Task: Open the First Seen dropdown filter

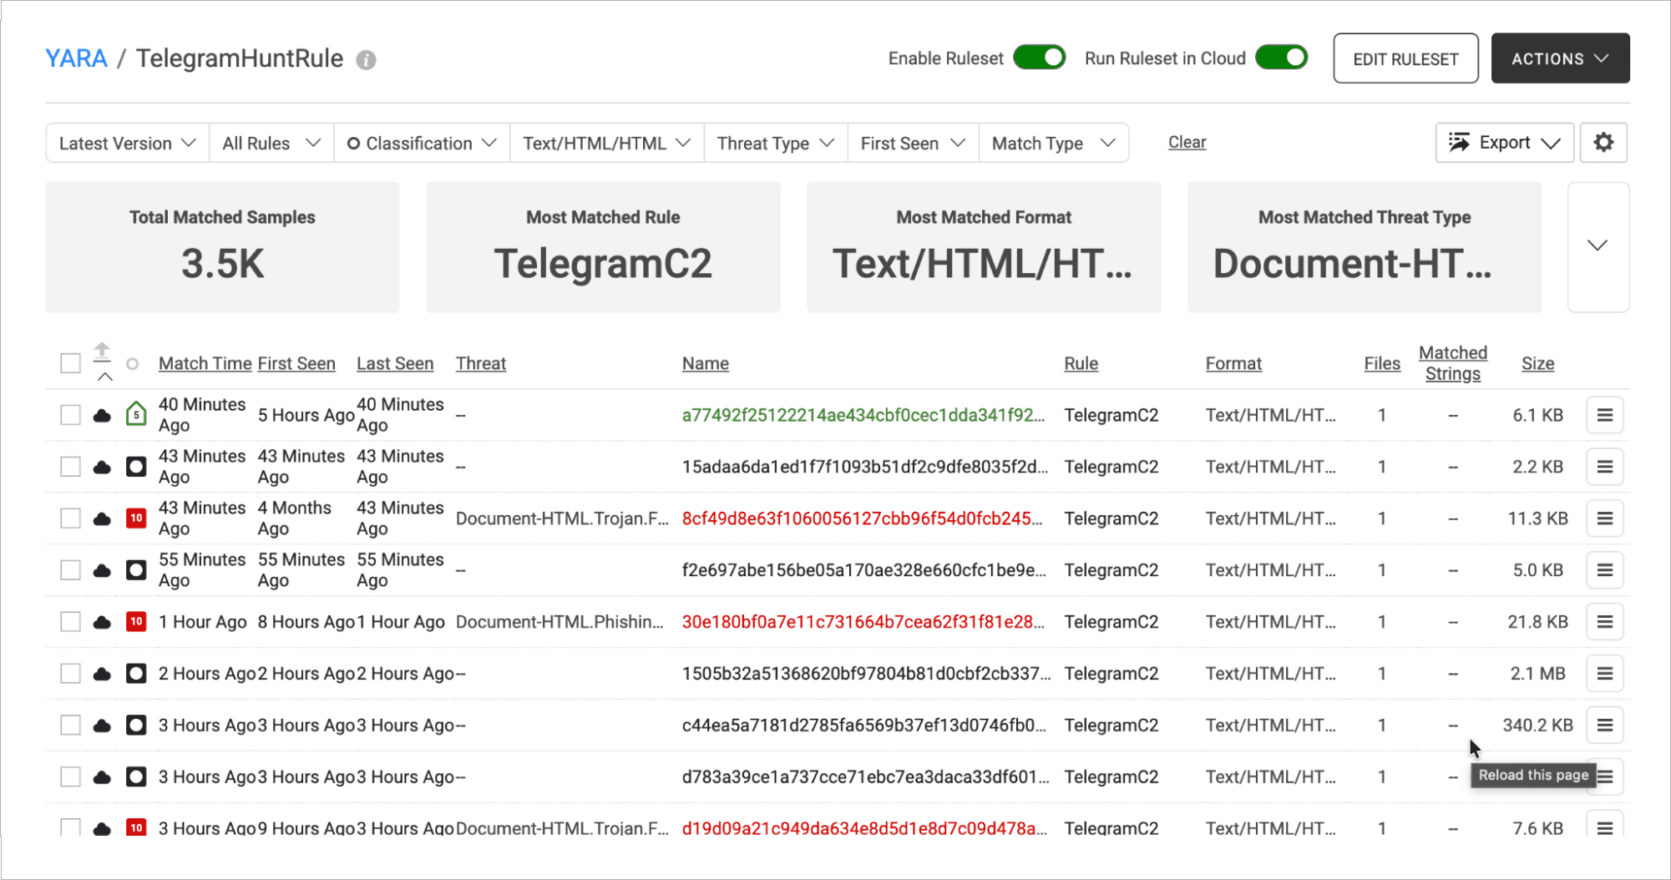Action: 913,144
